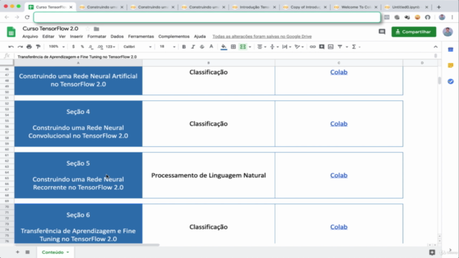Open Ferramentas menu
The width and height of the screenshot is (459, 258).
tap(141, 37)
